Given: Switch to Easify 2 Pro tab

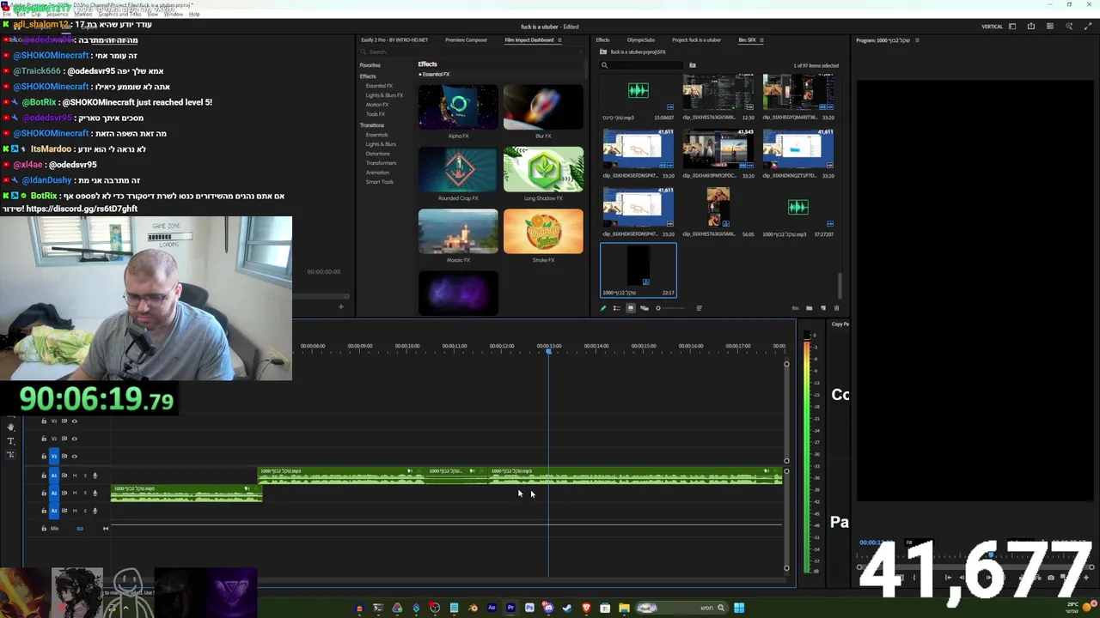Looking at the screenshot, I should pyautogui.click(x=394, y=39).
